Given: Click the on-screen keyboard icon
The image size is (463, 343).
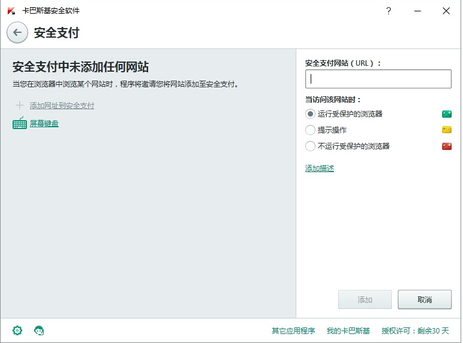Looking at the screenshot, I should [x=20, y=123].
